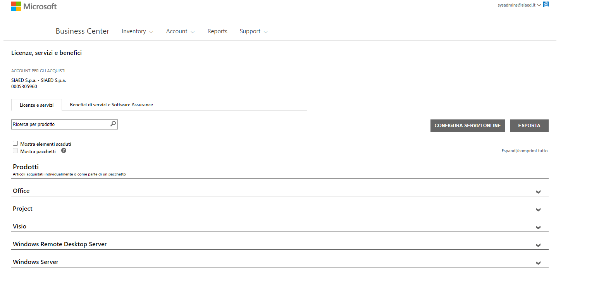The image size is (606, 298).
Task: Open the Account dropdown menu
Action: pos(180,31)
